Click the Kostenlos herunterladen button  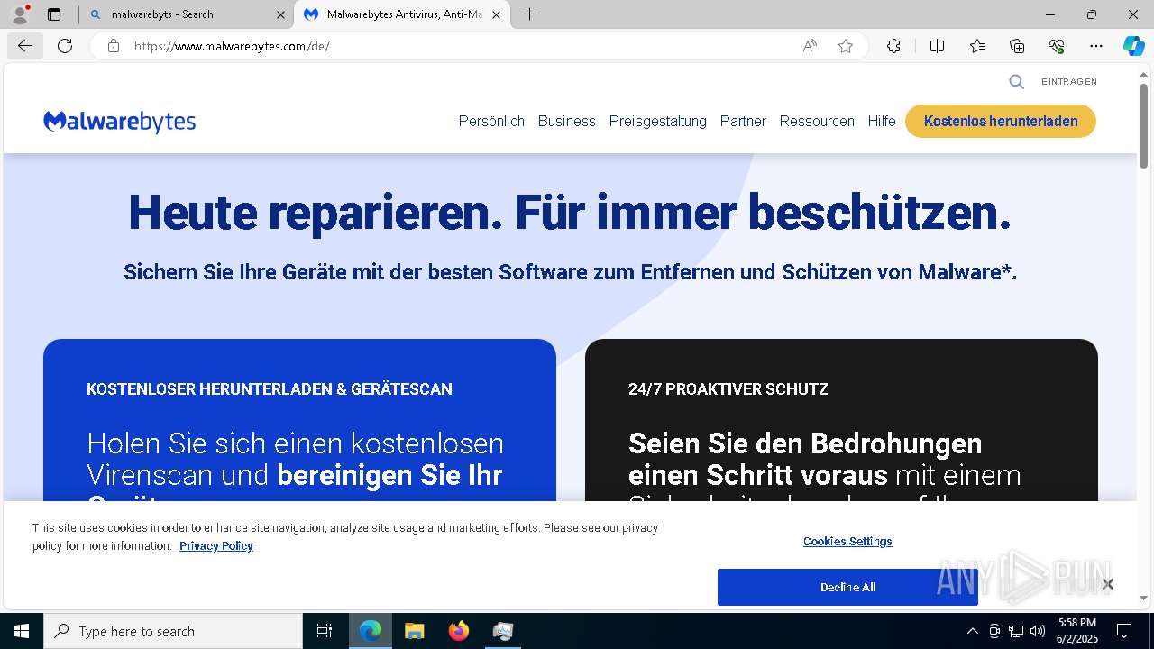click(x=1001, y=121)
